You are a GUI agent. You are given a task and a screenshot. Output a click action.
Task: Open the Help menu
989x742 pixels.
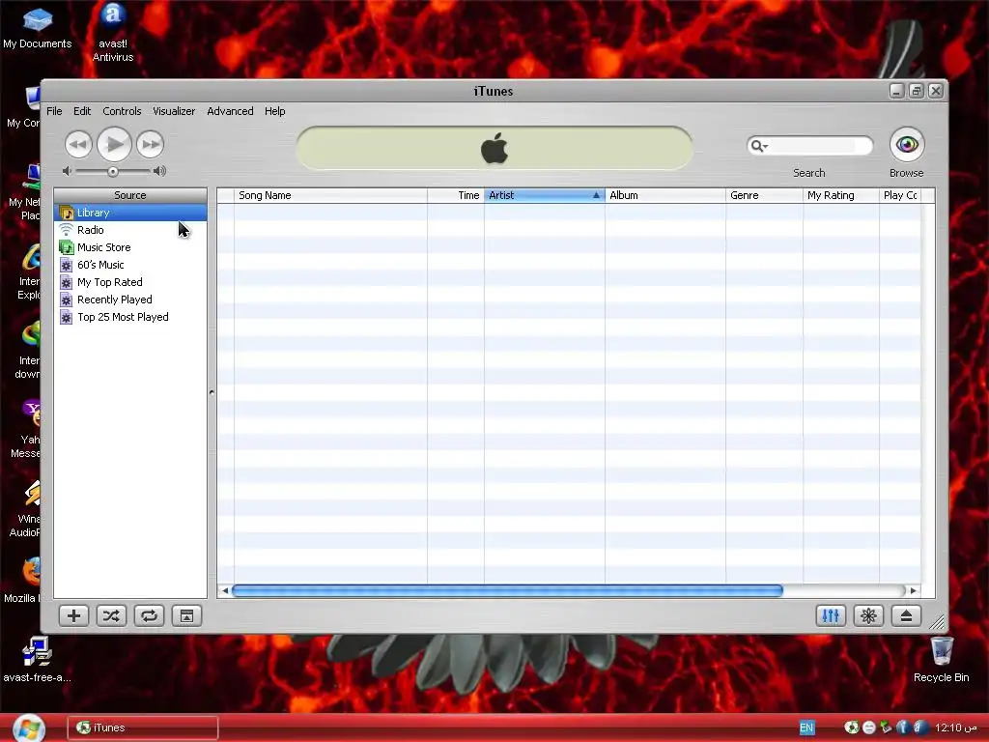coord(275,111)
